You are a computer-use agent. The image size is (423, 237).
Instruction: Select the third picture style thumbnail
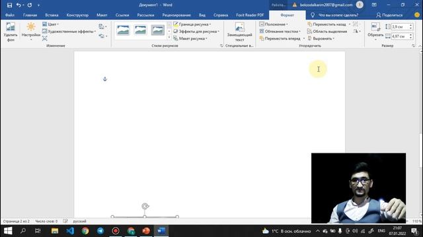point(157,30)
